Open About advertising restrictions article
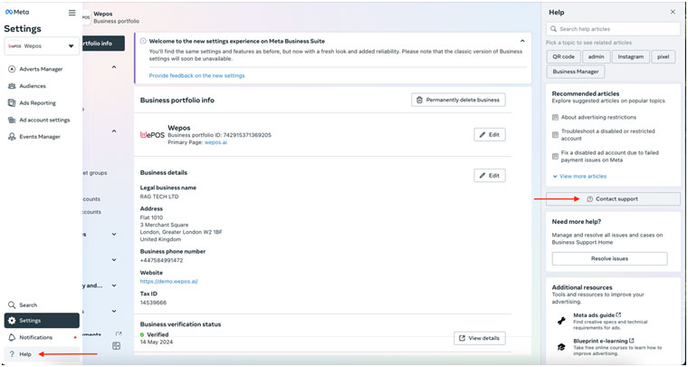The height and width of the screenshot is (367, 688). [598, 117]
